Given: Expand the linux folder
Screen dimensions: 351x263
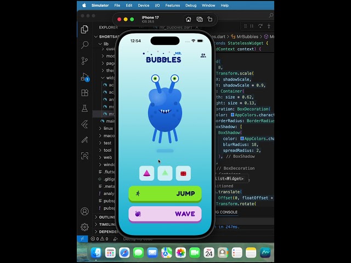Looking at the screenshot, I should [100, 128].
